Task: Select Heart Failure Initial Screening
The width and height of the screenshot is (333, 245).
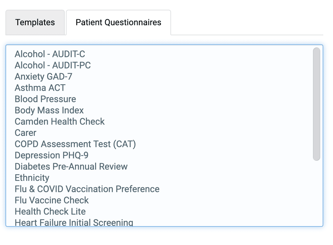Action: 74,223
